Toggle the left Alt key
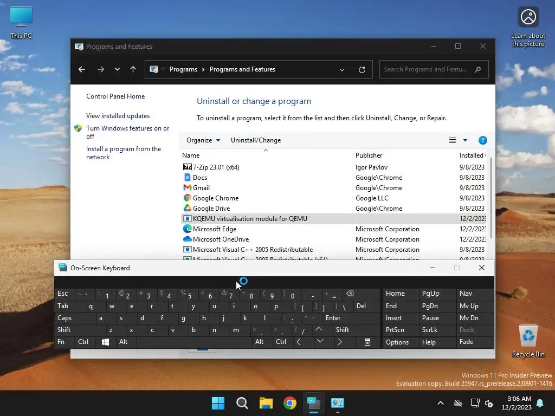This screenshot has height=416, width=555. (x=126, y=342)
